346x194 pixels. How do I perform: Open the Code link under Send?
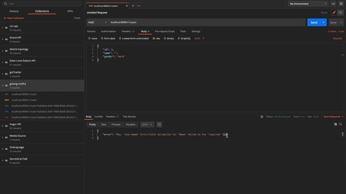click(341, 31)
